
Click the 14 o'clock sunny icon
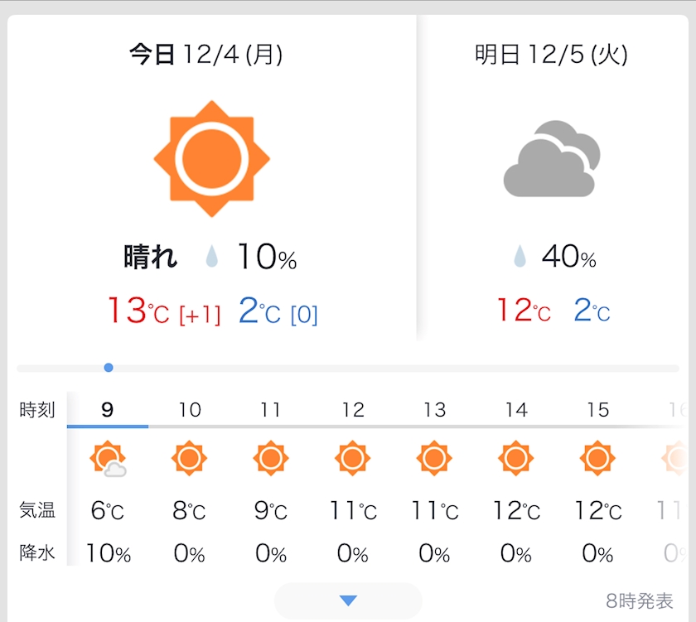(516, 458)
